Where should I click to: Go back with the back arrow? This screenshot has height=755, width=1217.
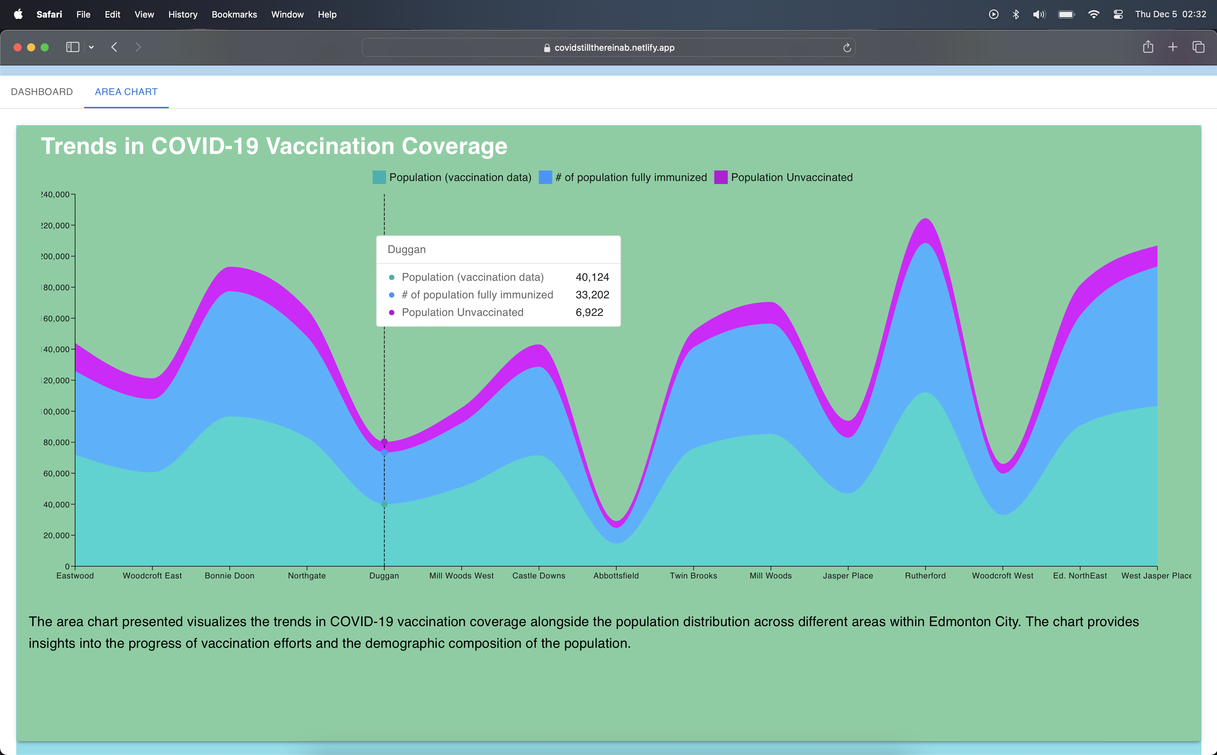click(x=114, y=47)
